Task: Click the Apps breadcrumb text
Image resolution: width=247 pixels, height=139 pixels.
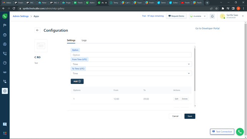Action: [x=36, y=16]
